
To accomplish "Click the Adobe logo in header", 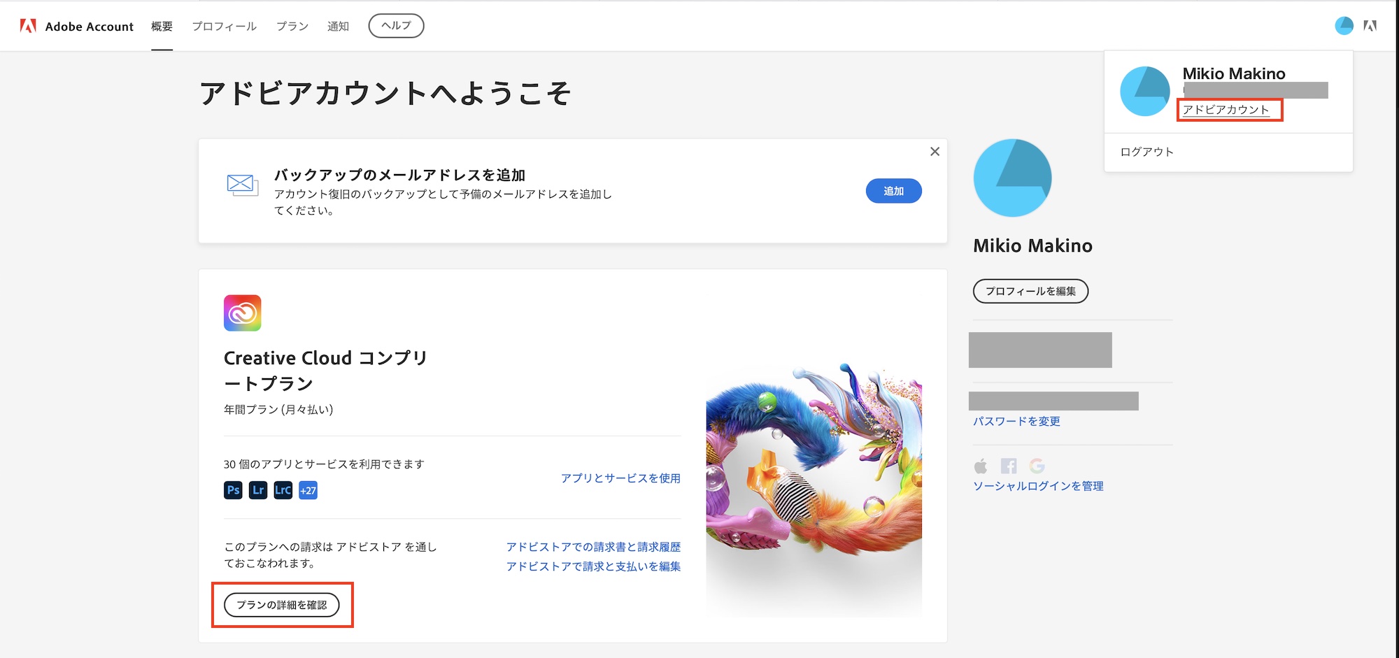I will (x=28, y=26).
